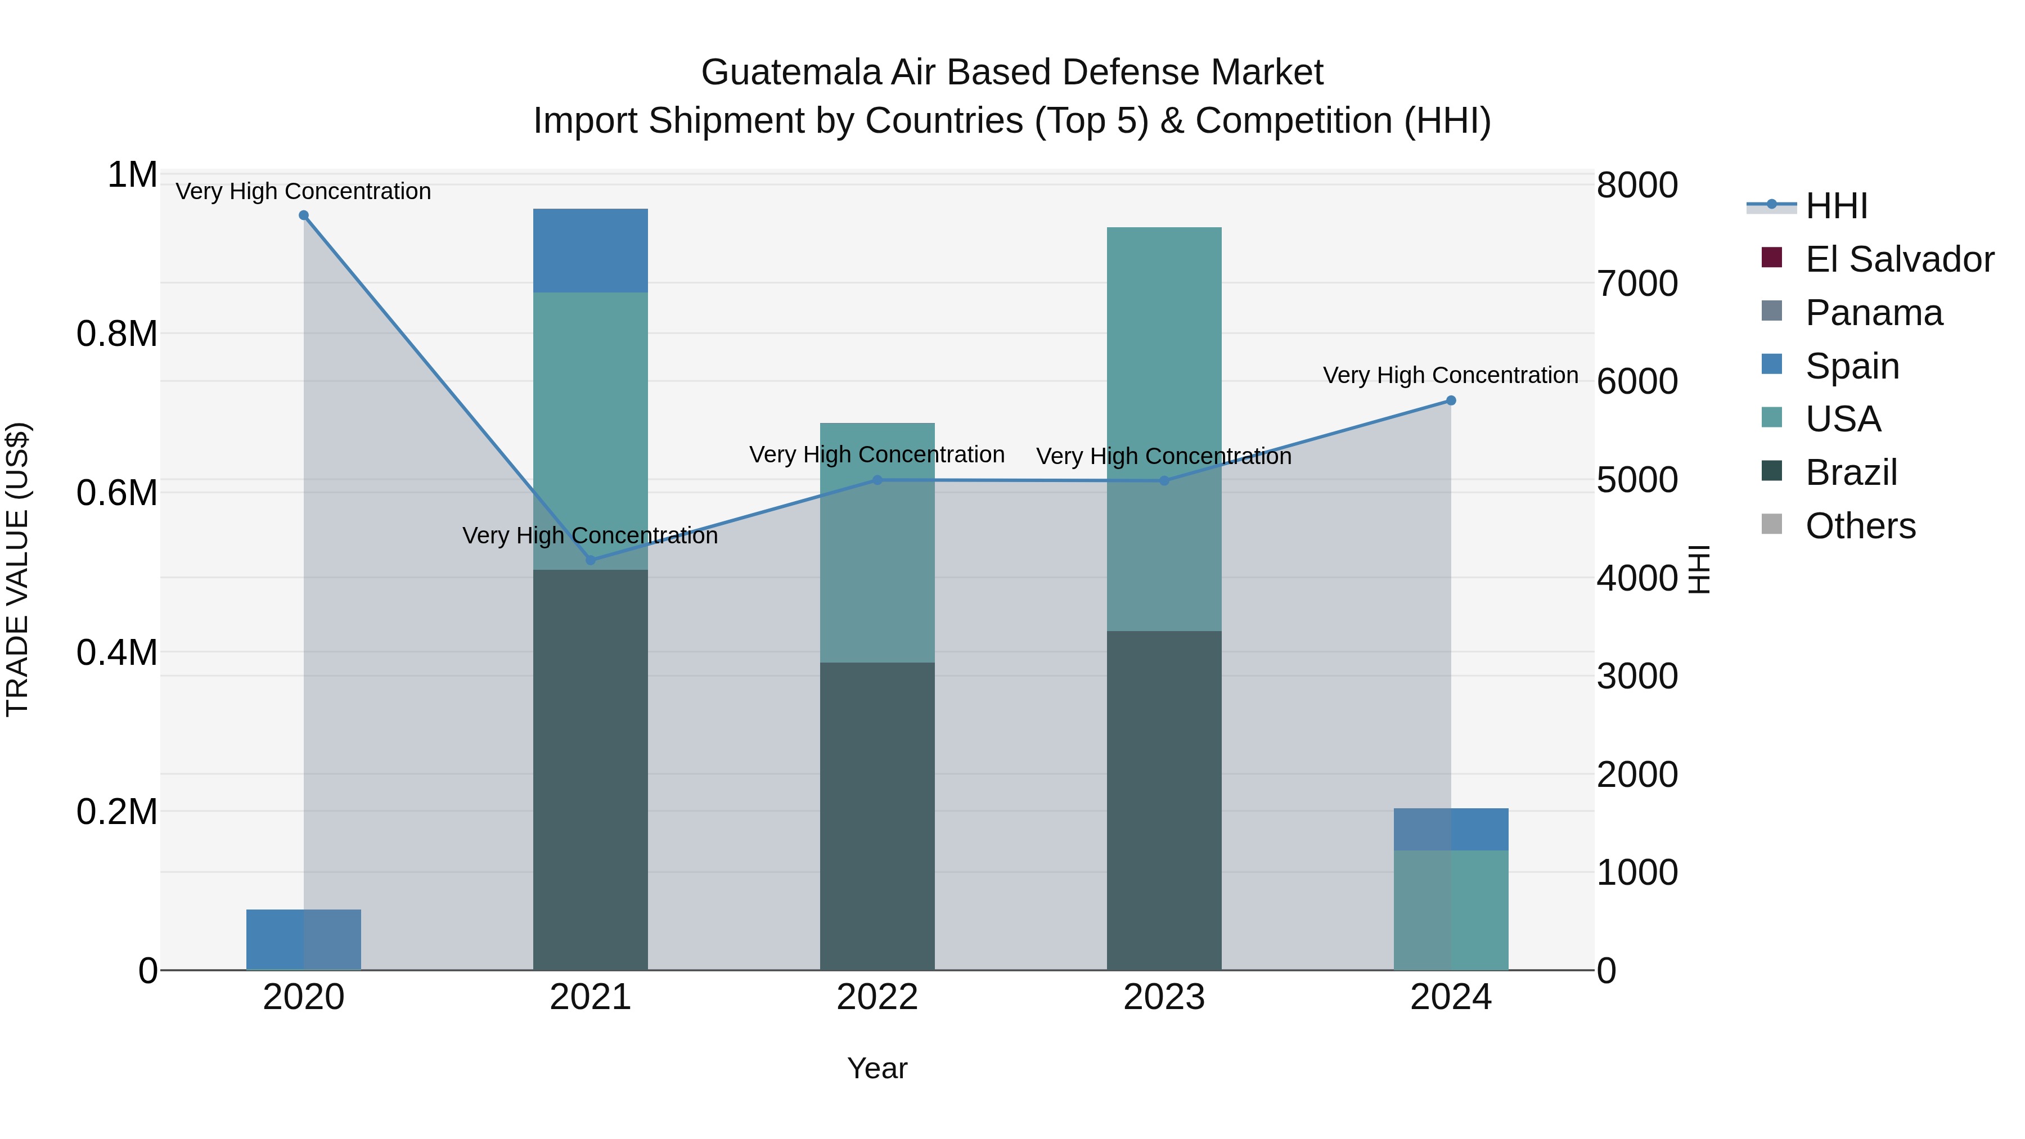Click the 2023 HHI data point marker
Image resolution: width=2025 pixels, height=1139 pixels.
click(x=1164, y=481)
